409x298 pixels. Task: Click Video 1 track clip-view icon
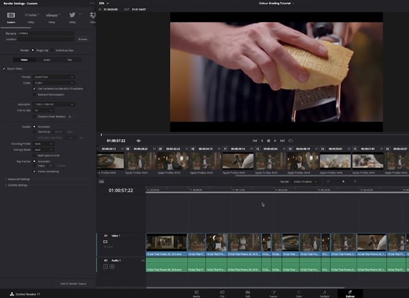[x=105, y=242]
